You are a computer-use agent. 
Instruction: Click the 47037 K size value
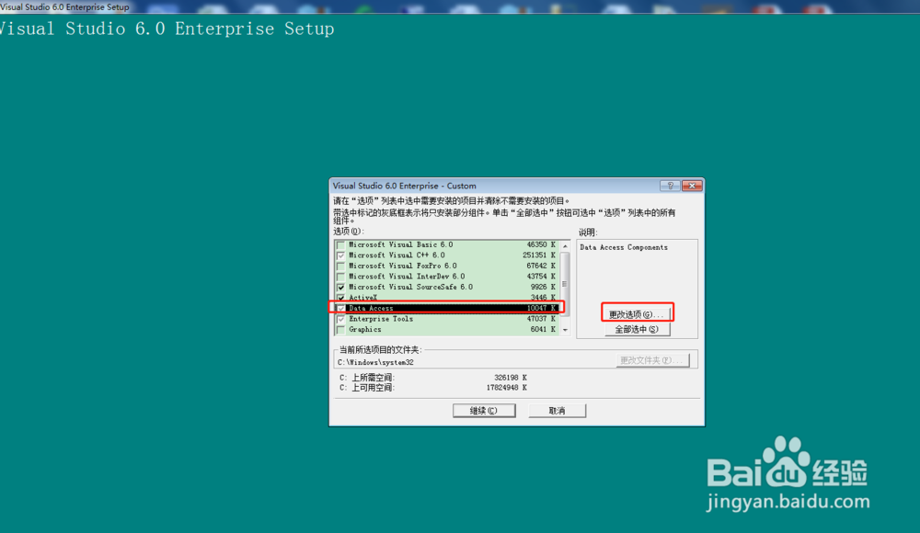point(541,319)
